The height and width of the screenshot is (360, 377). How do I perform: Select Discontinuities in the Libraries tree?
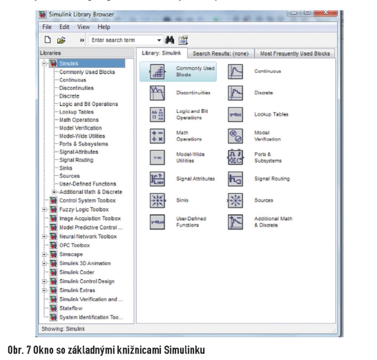pos(76,88)
